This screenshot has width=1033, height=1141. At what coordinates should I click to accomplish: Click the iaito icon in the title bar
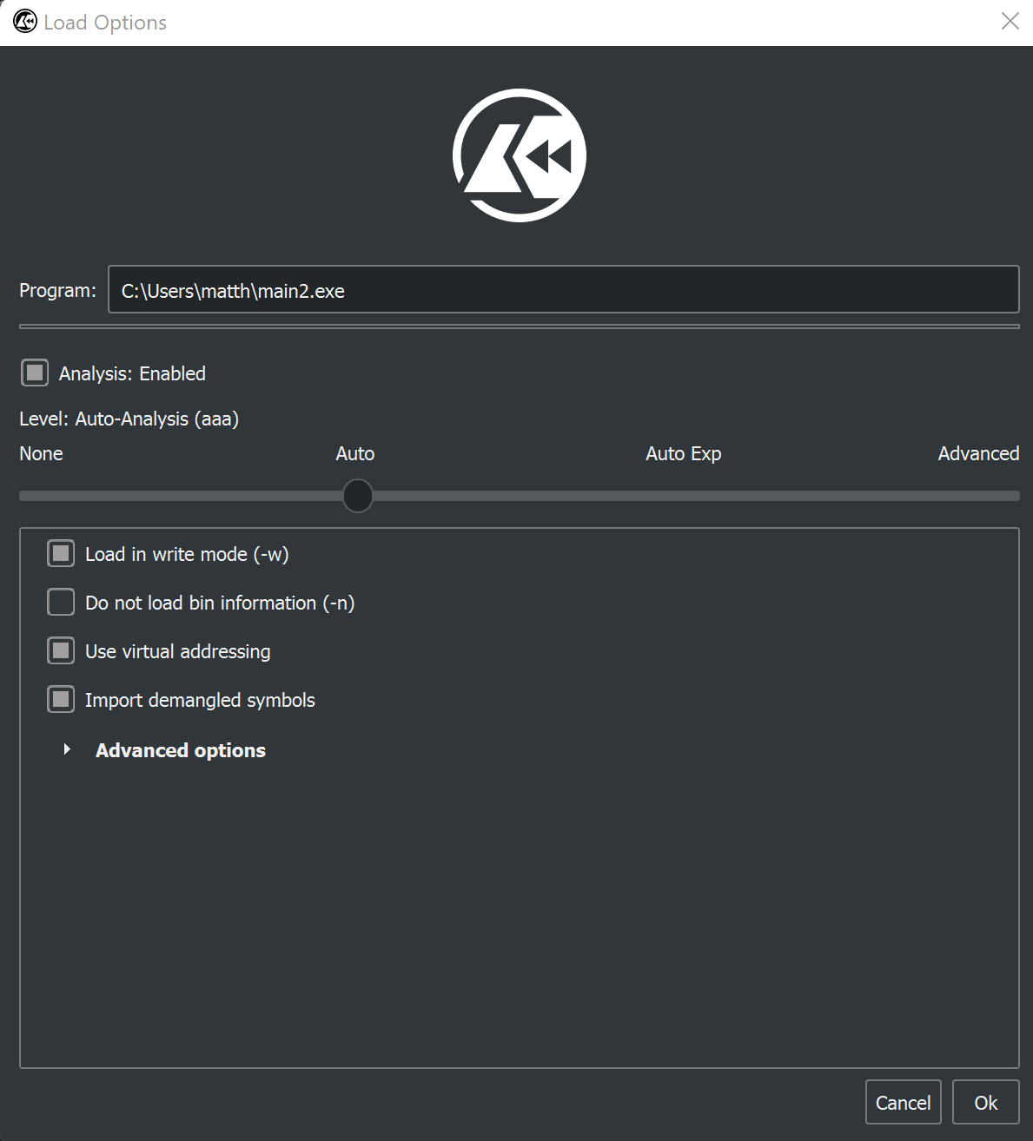coord(24,21)
